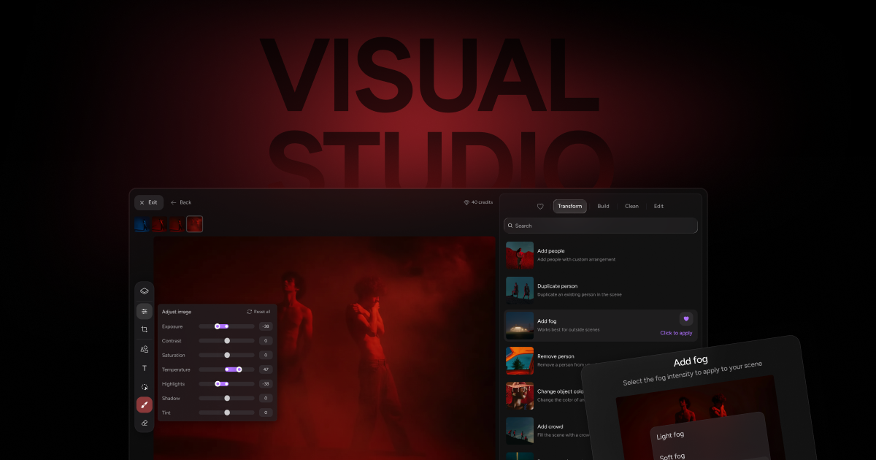Click the Temperature slider
This screenshot has height=460, width=876.
click(x=227, y=369)
